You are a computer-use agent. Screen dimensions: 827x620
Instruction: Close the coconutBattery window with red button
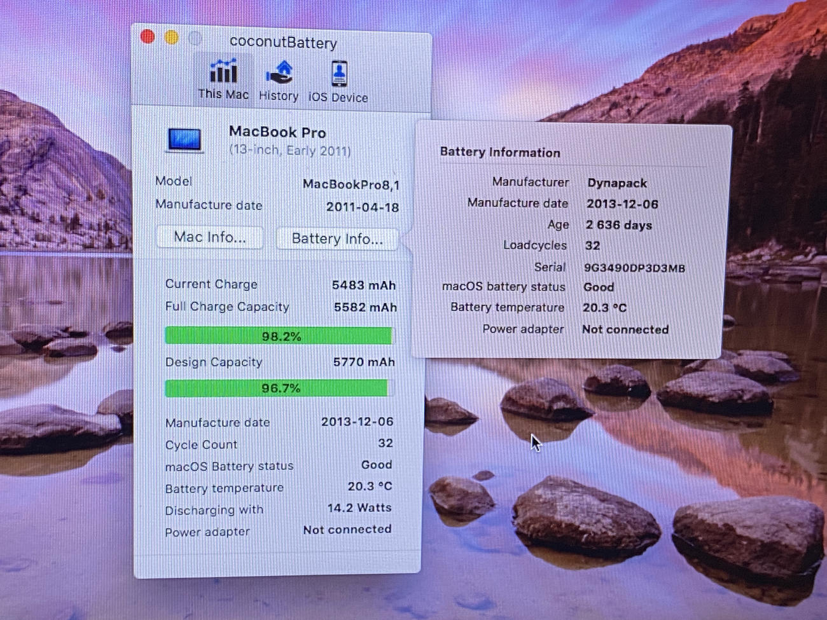[x=148, y=37]
